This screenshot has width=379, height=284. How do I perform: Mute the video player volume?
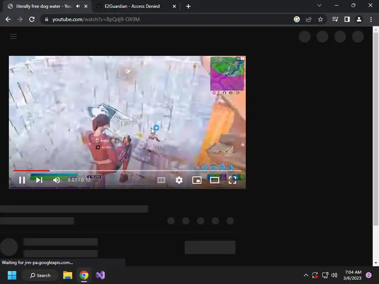pyautogui.click(x=57, y=180)
